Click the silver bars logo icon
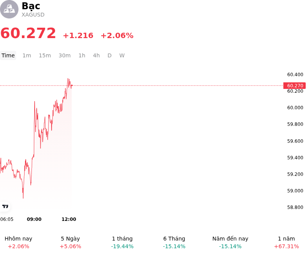The image size is (308, 254). 9,9
